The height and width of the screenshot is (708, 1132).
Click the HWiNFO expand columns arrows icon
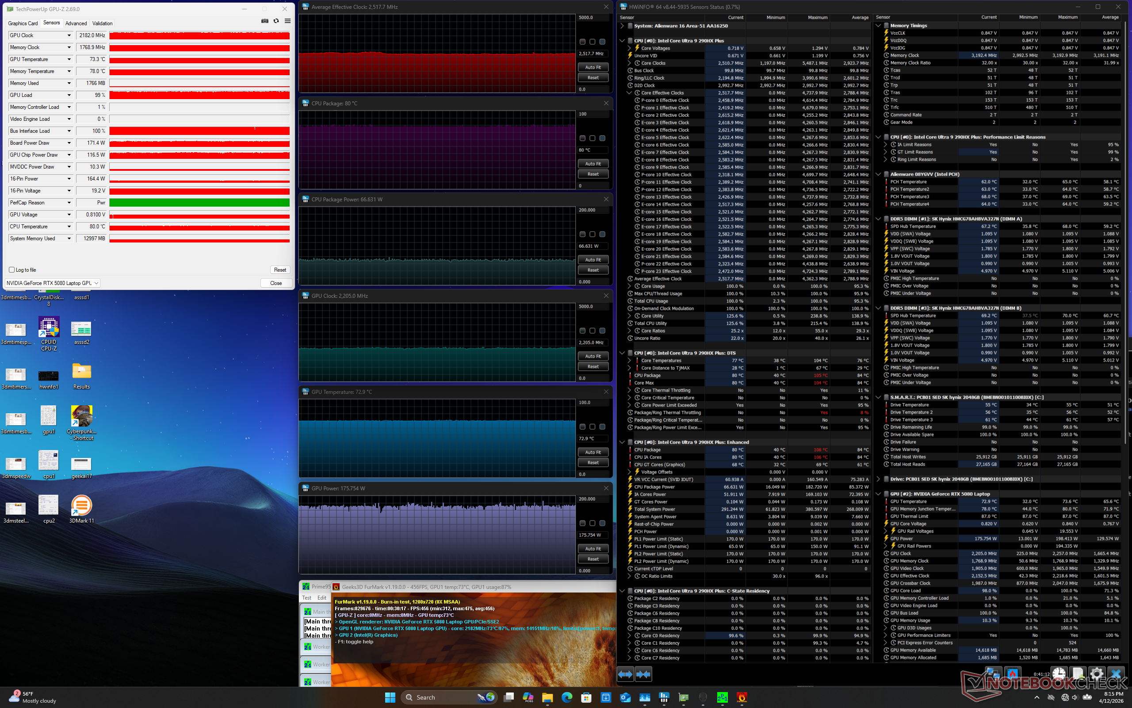[x=625, y=674]
